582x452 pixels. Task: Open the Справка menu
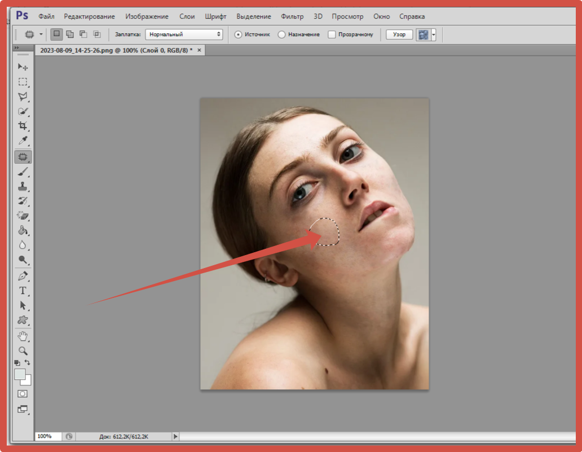(x=412, y=16)
